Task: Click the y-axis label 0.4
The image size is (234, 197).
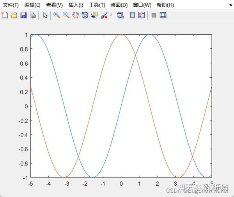Action: click(x=24, y=78)
